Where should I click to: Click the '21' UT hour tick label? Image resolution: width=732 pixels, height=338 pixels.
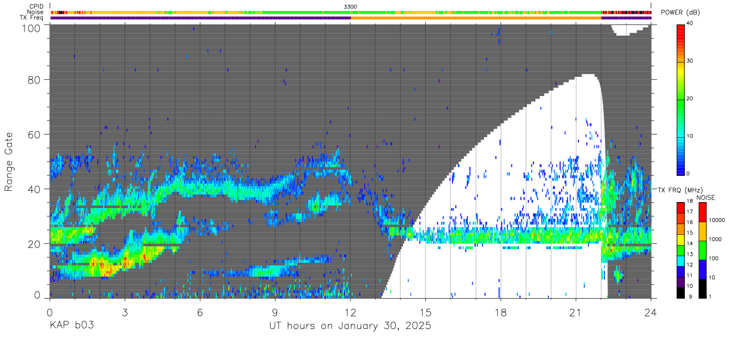576,312
